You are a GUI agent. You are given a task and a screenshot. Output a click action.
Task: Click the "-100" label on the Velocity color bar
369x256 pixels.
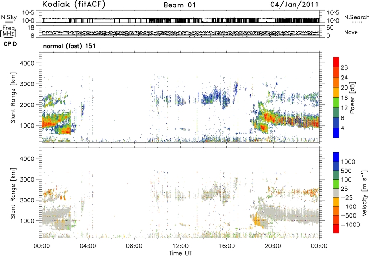pos(349,207)
